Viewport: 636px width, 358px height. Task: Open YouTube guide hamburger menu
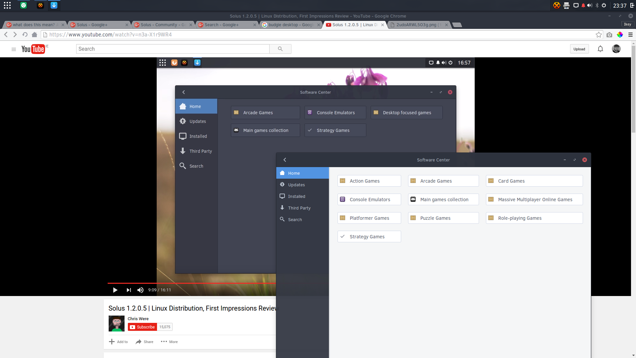14,49
